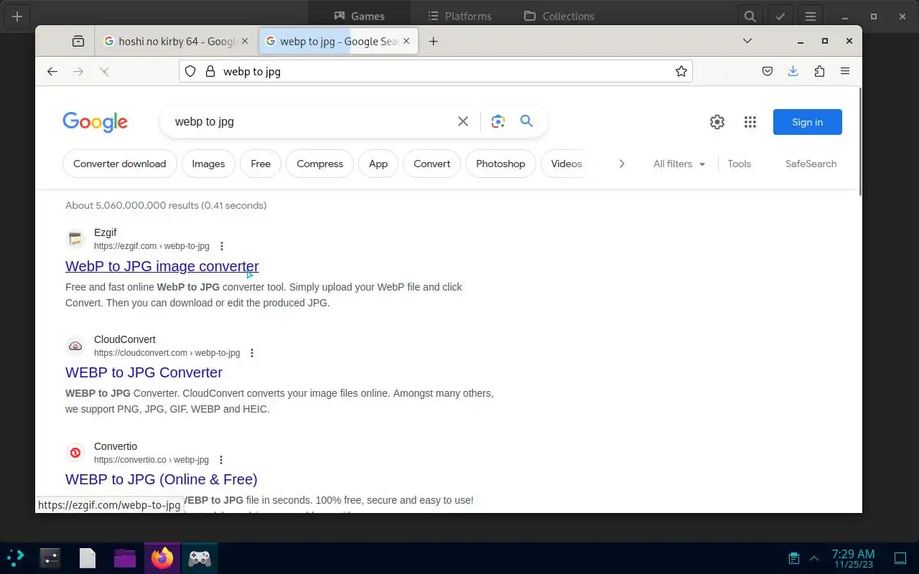The height and width of the screenshot is (574, 919).
Task: Open Collections tab in background window
Action: click(x=559, y=16)
